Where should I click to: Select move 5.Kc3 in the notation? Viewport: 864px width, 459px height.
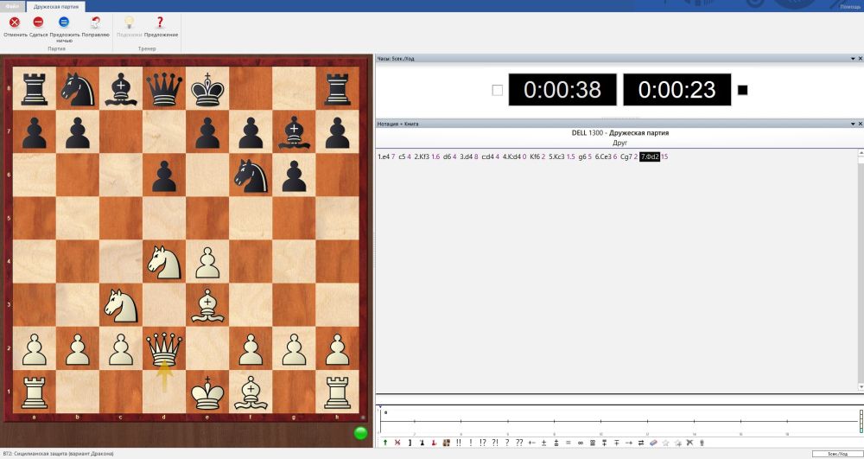click(x=556, y=157)
